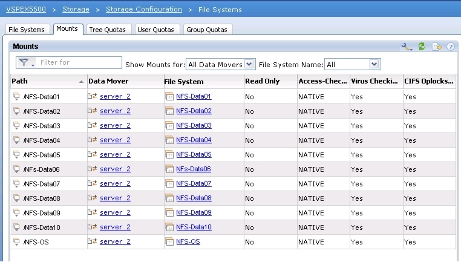
Task: Click the mount icon next to /NFS-Data03 path
Action: point(17,126)
